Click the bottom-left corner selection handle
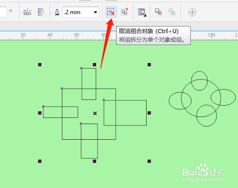The width and height of the screenshot is (238, 188). point(40,161)
